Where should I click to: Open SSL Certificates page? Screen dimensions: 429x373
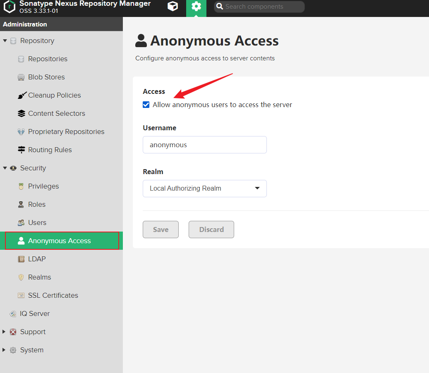tap(53, 295)
